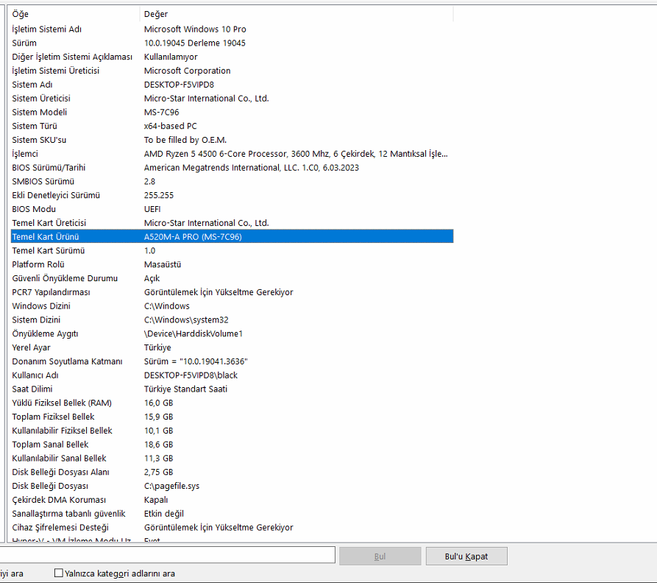The width and height of the screenshot is (657, 583).
Task: Select İşletim Sistemi Üreticisi row
Action: point(232,71)
